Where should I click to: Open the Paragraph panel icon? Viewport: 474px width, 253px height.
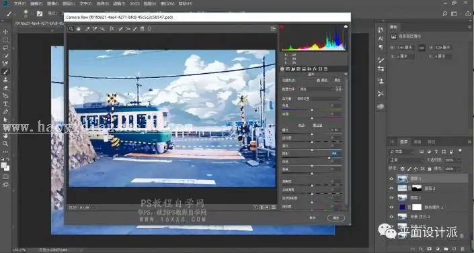(381, 47)
